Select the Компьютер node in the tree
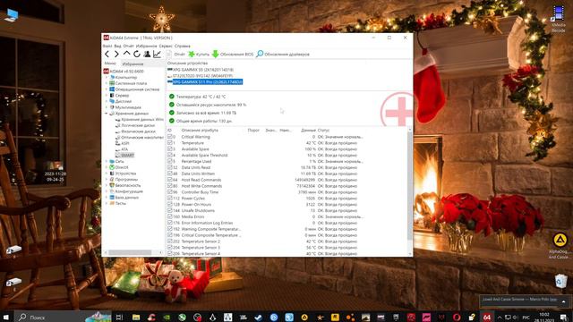Screen dimensions: 573x322 pyautogui.click(x=126, y=78)
